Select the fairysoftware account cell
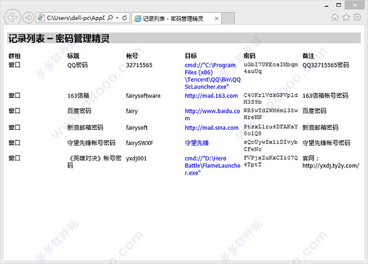 (x=143, y=96)
